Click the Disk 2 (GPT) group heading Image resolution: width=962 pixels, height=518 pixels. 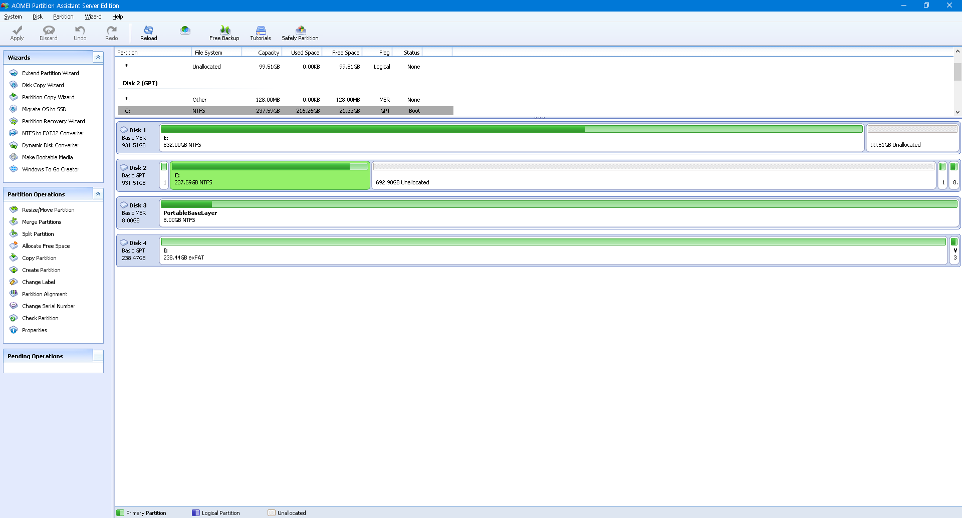(x=140, y=83)
